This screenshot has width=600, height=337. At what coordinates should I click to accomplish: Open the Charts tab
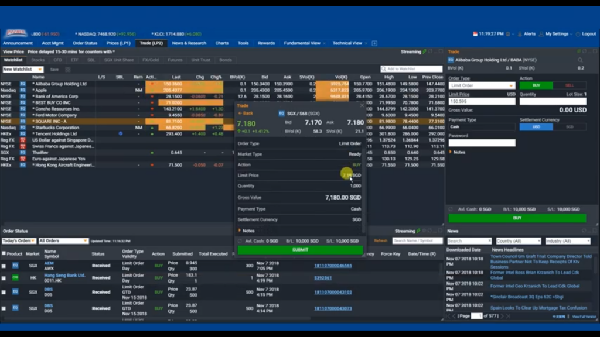click(x=221, y=43)
